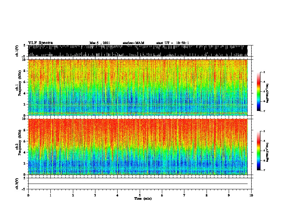
Task: Click time axis tick label "3"
Action: tap(95, 195)
